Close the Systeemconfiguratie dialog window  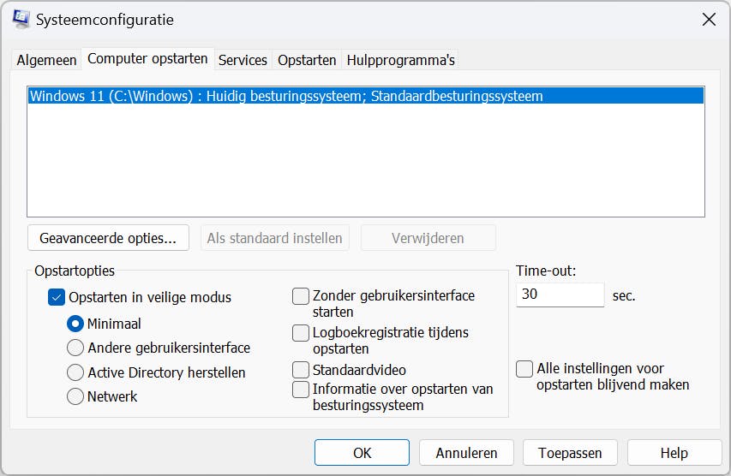click(x=709, y=19)
